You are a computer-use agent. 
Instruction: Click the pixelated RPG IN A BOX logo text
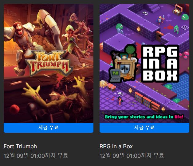tap(160, 64)
